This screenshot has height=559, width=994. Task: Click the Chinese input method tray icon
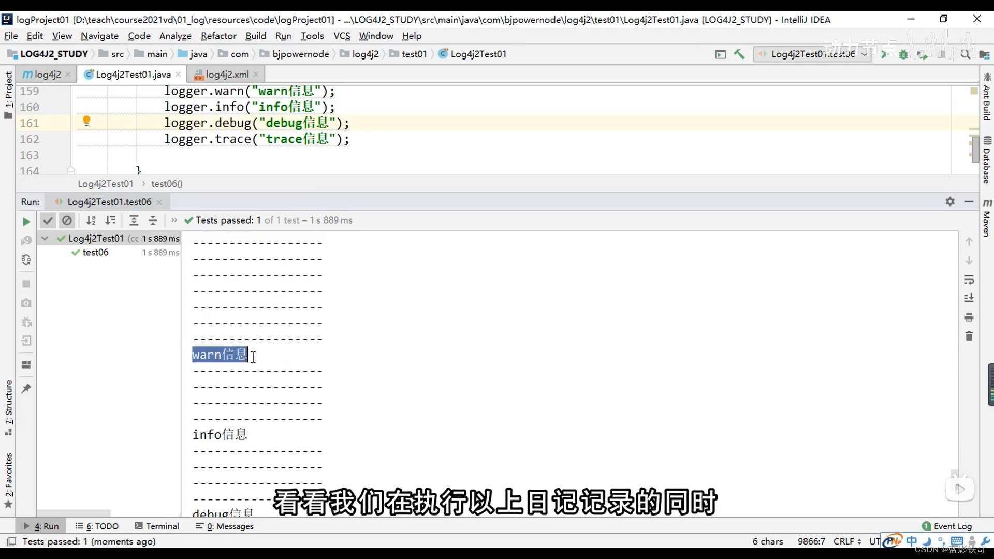[x=911, y=541]
